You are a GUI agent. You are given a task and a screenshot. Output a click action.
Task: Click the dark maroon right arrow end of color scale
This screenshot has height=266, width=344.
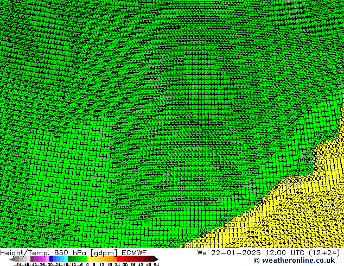(156, 259)
